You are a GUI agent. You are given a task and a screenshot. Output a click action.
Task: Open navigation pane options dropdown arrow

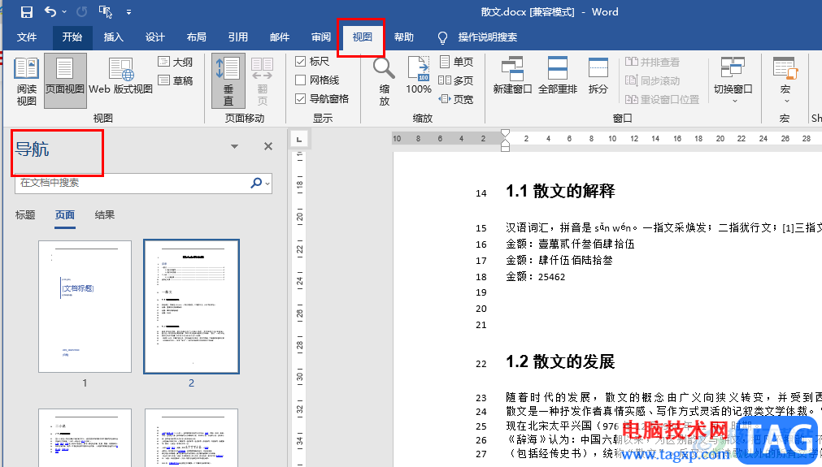click(234, 146)
